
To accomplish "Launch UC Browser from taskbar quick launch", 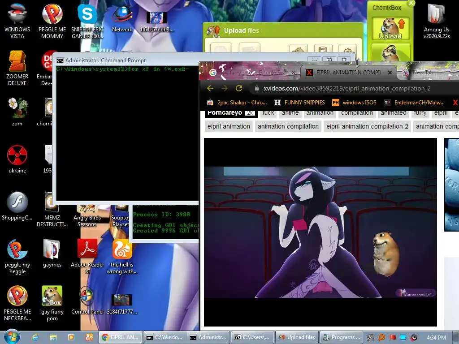I will (89, 337).
